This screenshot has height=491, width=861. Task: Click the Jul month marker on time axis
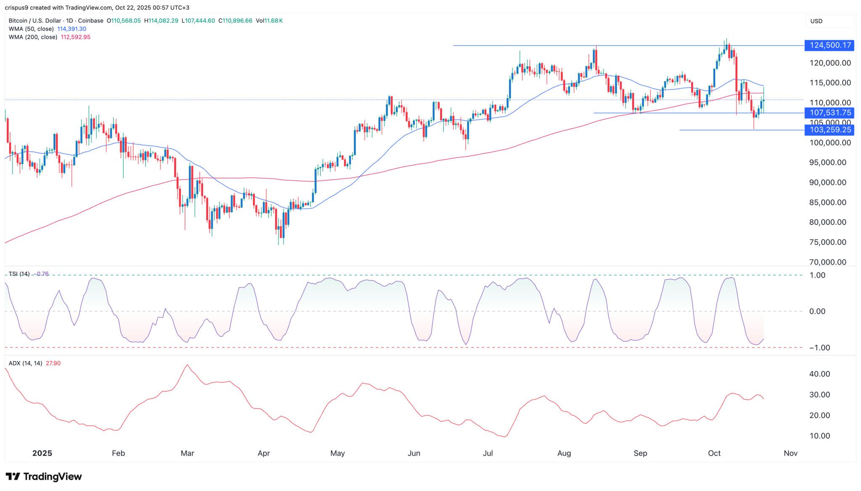[488, 453]
